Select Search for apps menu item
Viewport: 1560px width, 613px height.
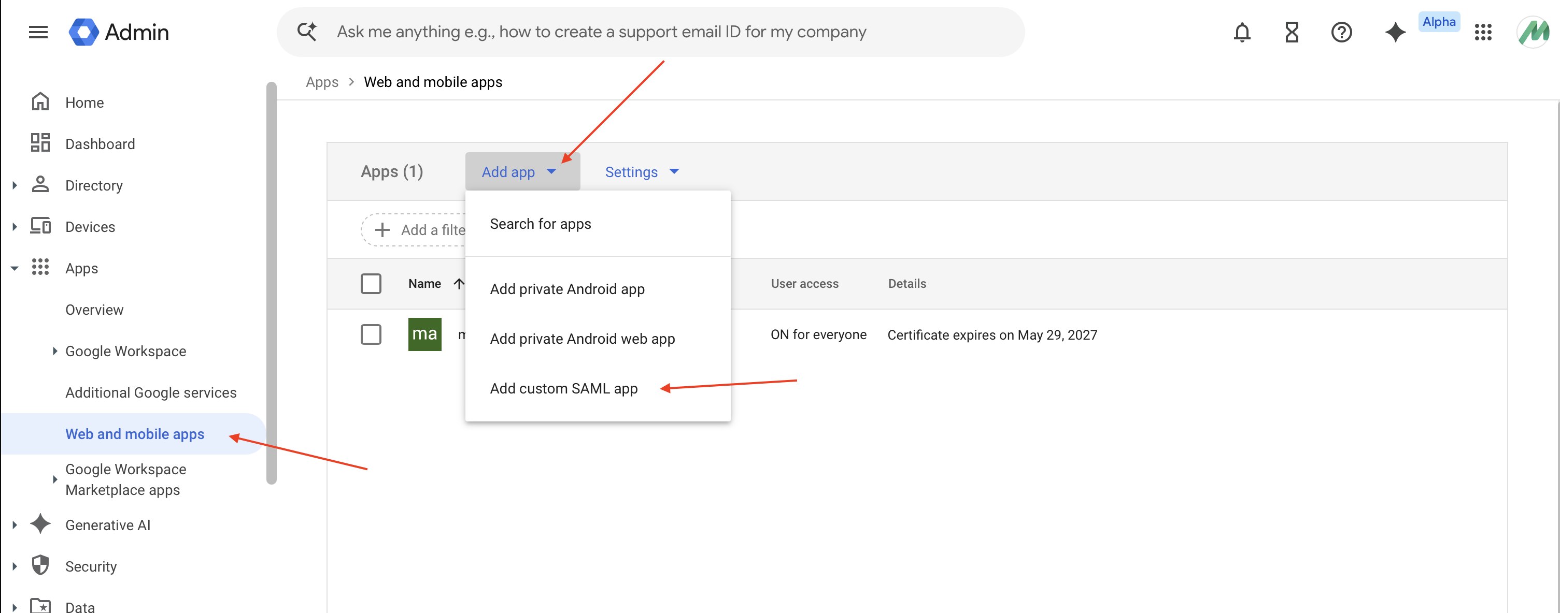tap(540, 224)
